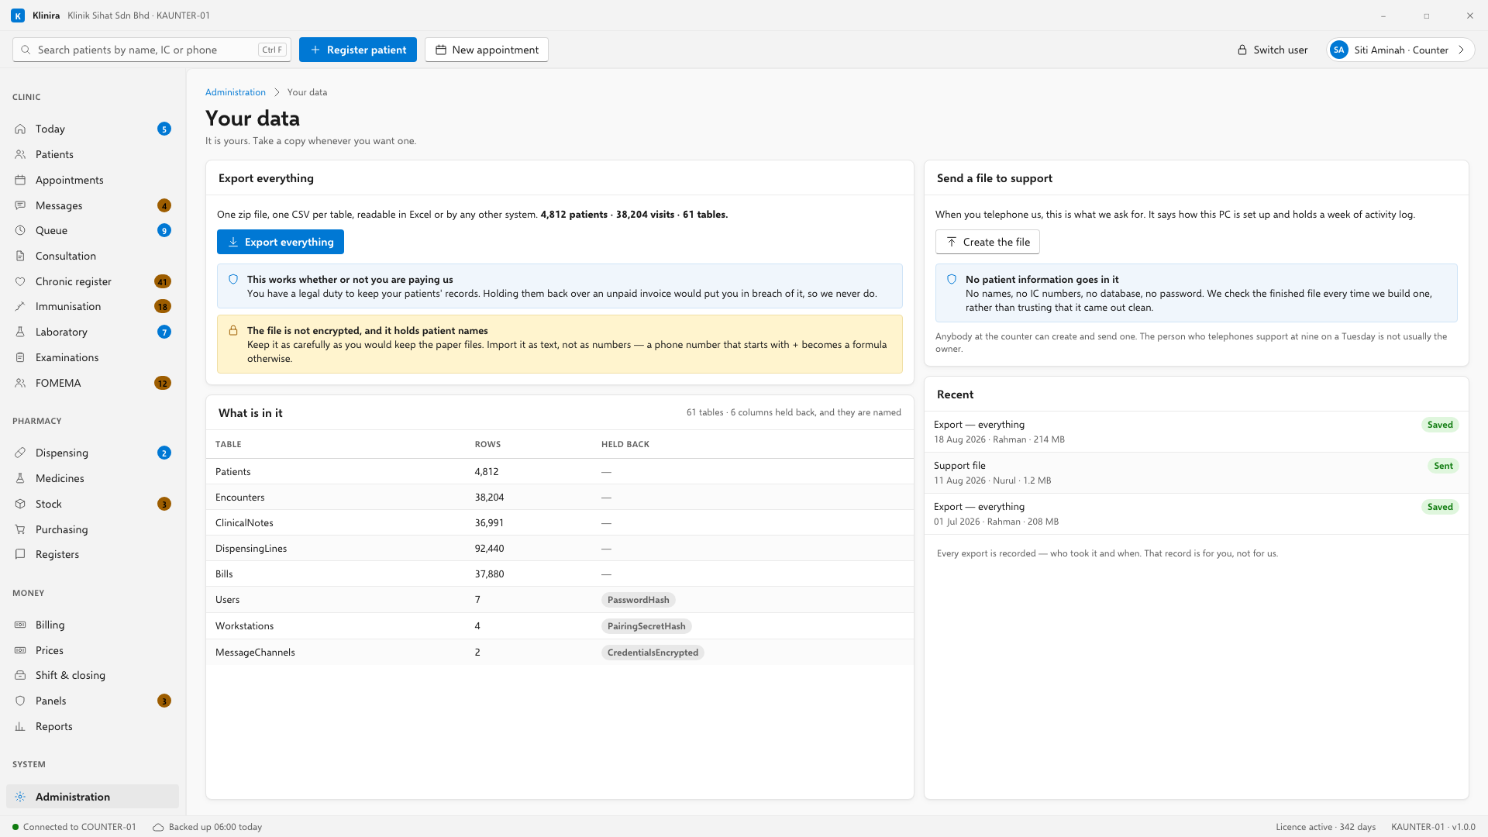Select the Laboratory sidebar item
Viewport: 1488px width, 837px height.
click(92, 332)
